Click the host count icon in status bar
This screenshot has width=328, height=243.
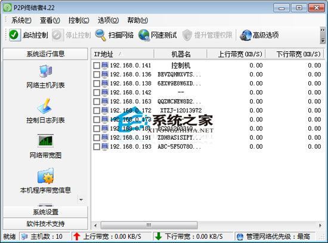coord(24,236)
